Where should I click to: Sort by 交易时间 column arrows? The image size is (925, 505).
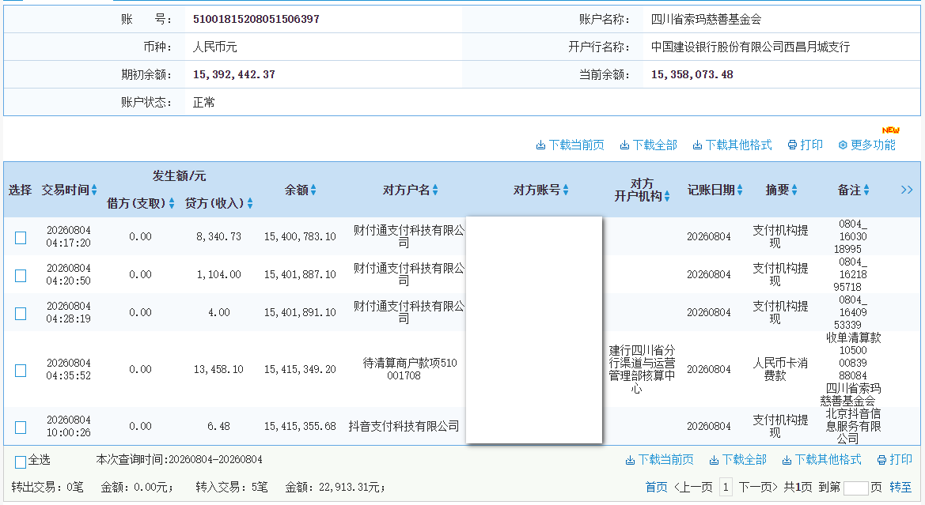(94, 190)
